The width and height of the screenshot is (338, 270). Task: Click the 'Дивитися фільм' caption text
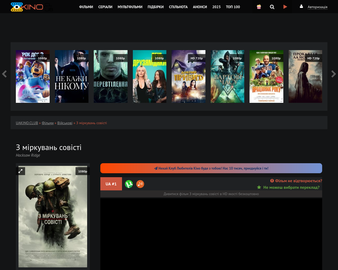[211, 194]
